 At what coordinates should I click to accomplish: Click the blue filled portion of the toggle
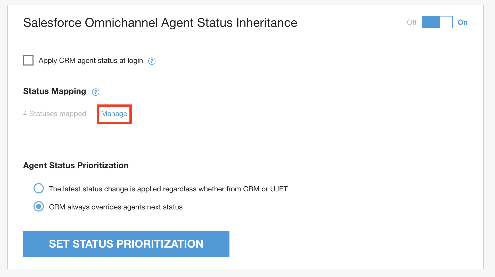click(x=431, y=22)
